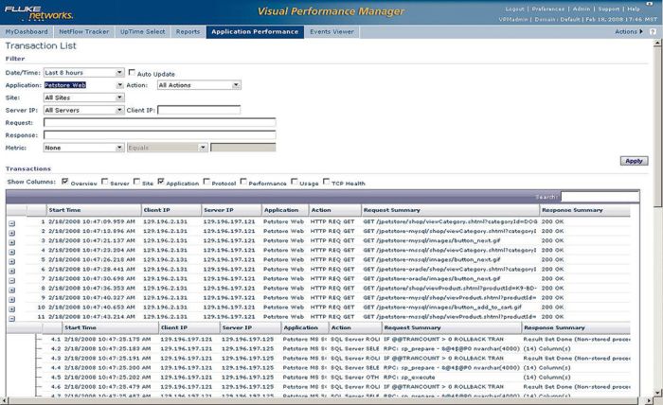Select the Application Performance tab
663x405 pixels.
pos(255,31)
